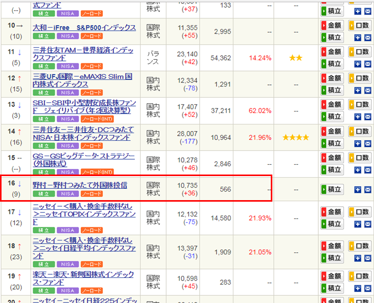
Task: Click the plus icon for 三井住友・DCつみたてNISA fund
Action: (x=358, y=144)
